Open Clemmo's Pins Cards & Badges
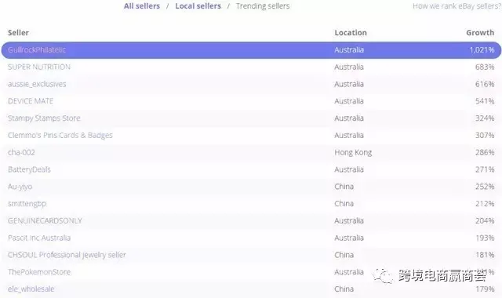 click(x=60, y=135)
